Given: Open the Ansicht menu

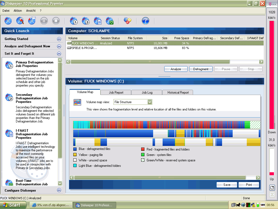Looking at the screenshot, I should click(x=31, y=11).
